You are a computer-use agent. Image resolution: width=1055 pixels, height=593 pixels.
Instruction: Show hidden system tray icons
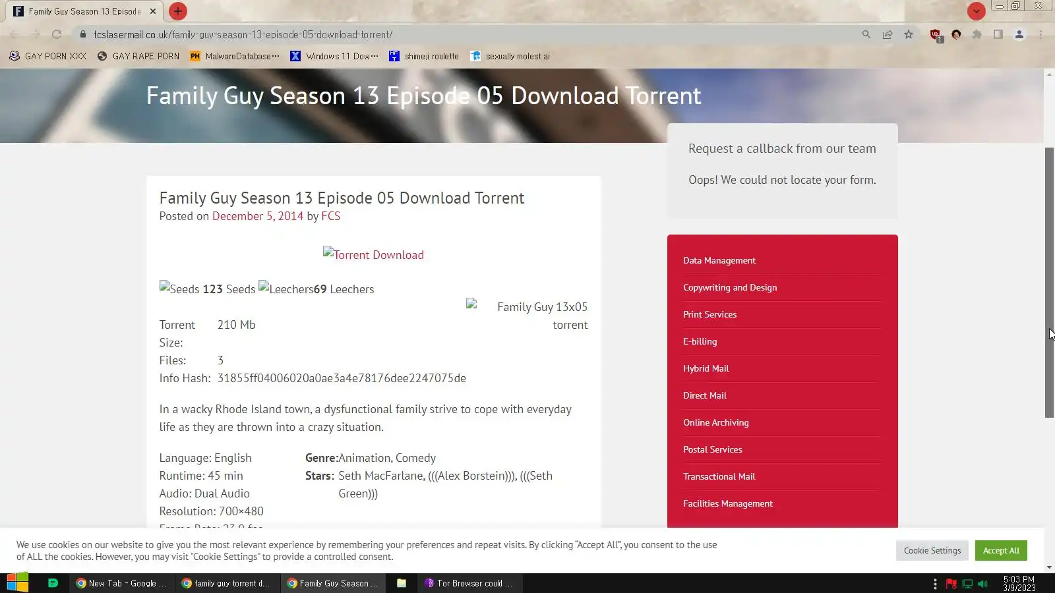click(x=935, y=584)
